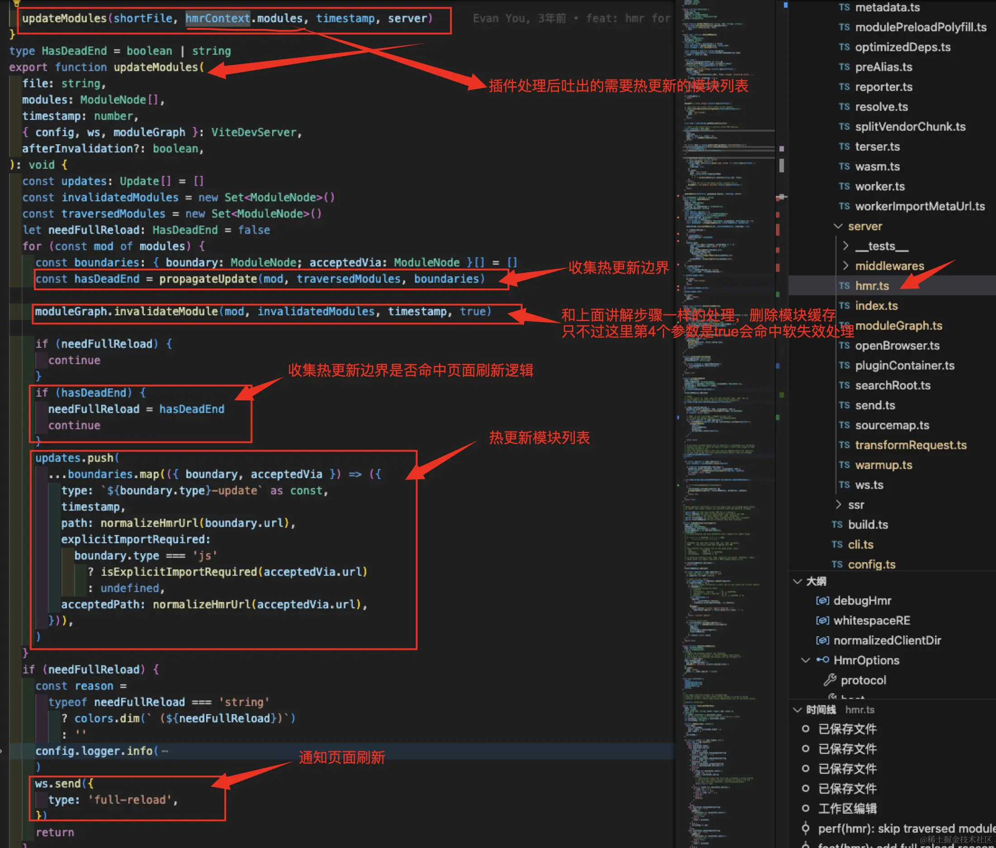Click the circle icon beside 工作区编辑 timeline entry
This screenshot has height=848, width=996.
click(806, 808)
